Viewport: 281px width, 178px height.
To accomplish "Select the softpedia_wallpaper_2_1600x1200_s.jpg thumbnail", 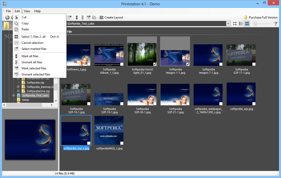I will pyautogui.click(x=208, y=95).
